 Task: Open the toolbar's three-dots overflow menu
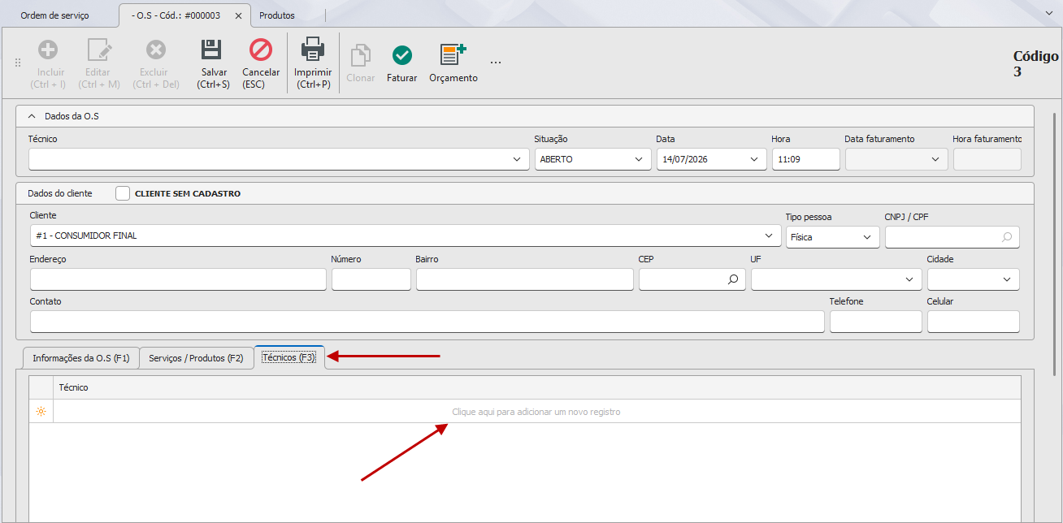tap(496, 63)
